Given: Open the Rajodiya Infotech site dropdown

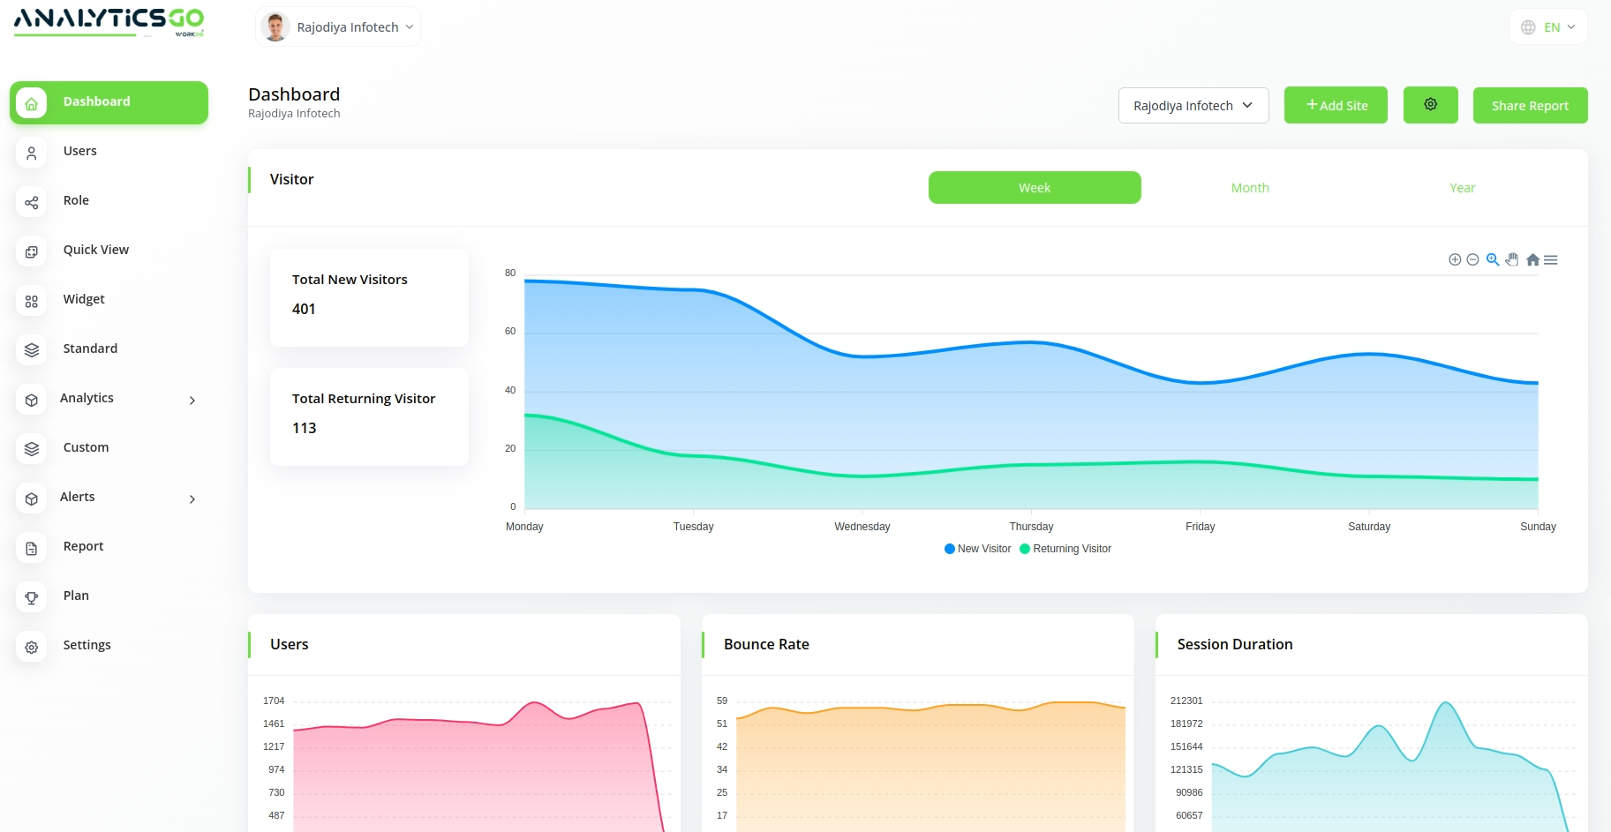Looking at the screenshot, I should pyautogui.click(x=1193, y=106).
